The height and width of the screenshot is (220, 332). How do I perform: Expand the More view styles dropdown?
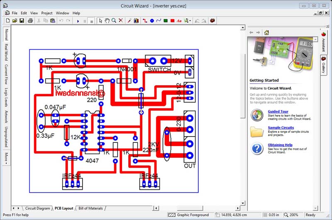pos(6,158)
